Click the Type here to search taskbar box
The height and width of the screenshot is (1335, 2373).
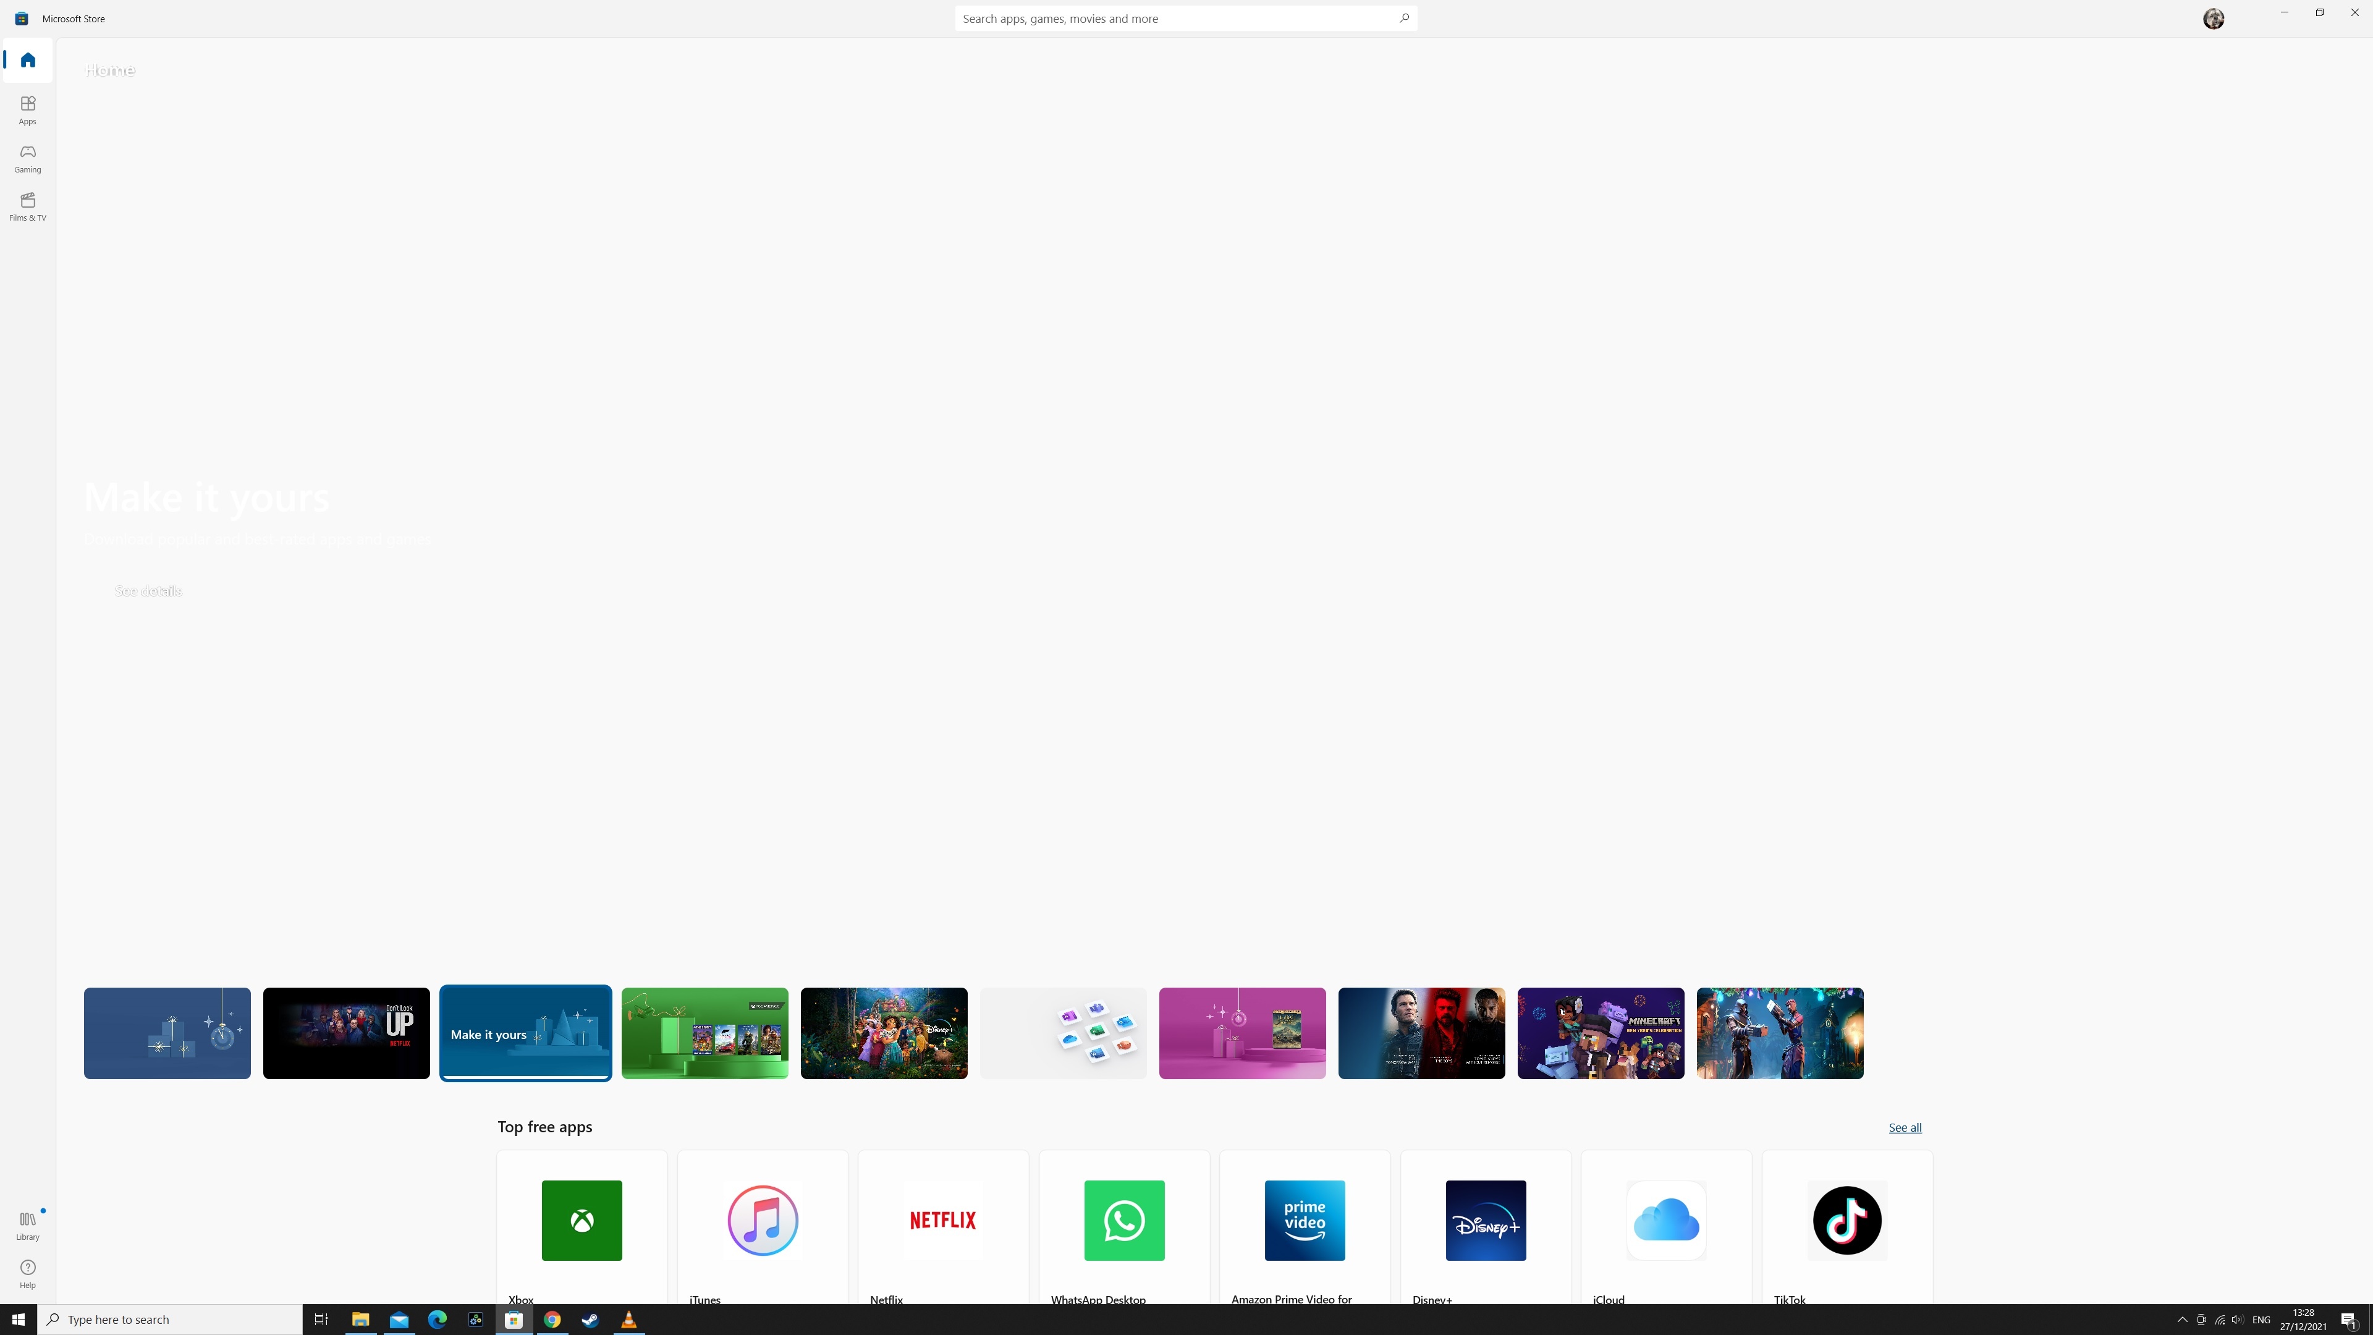[171, 1320]
